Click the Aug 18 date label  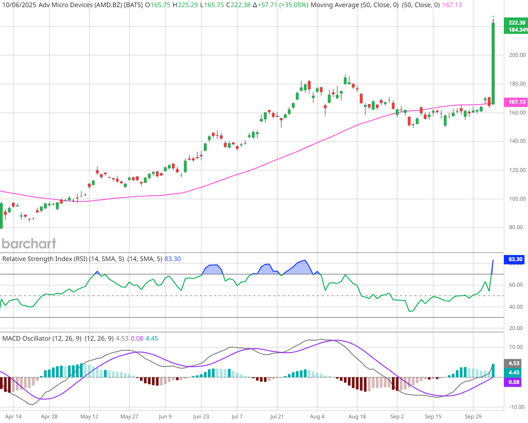357,417
